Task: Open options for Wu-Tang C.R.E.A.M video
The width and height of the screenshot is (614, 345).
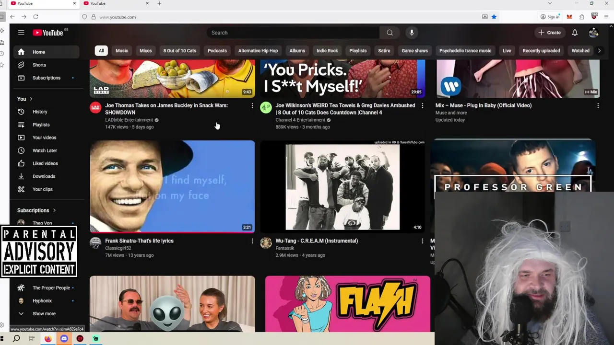Action: 422,241
